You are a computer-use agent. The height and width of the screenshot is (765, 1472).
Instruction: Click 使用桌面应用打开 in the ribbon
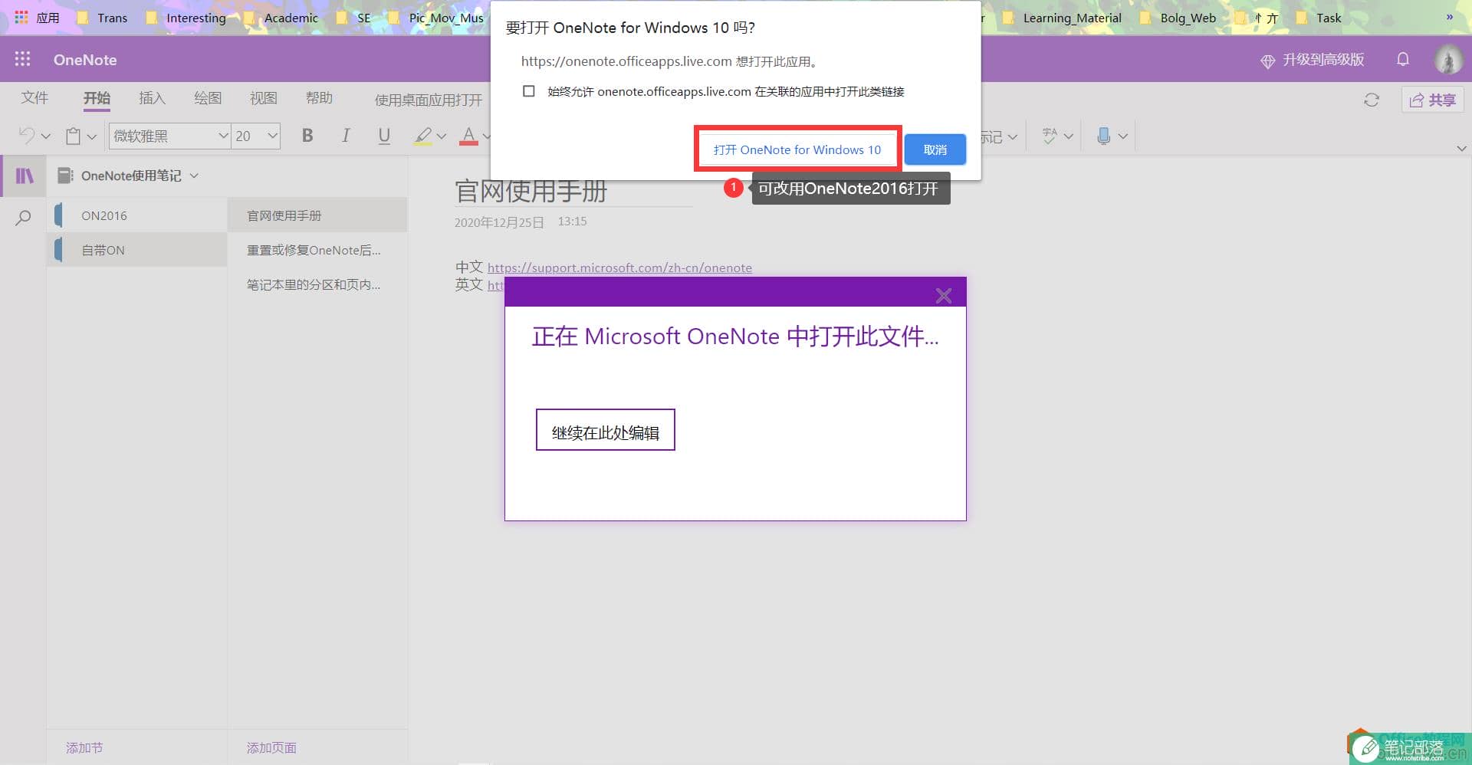tap(429, 100)
